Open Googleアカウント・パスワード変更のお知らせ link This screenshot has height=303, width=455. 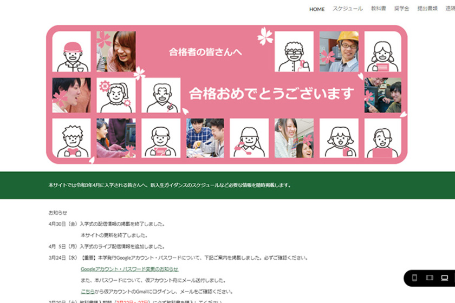point(129,269)
